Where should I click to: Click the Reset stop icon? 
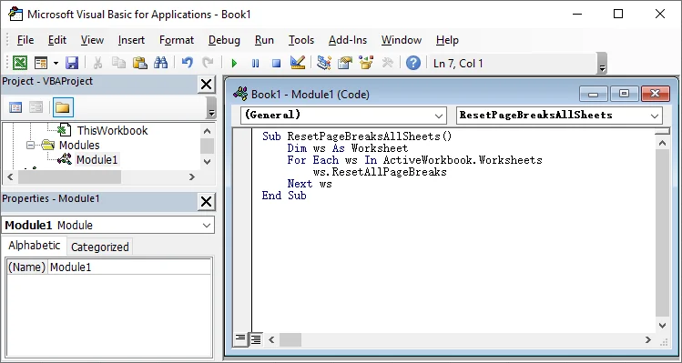coord(276,64)
